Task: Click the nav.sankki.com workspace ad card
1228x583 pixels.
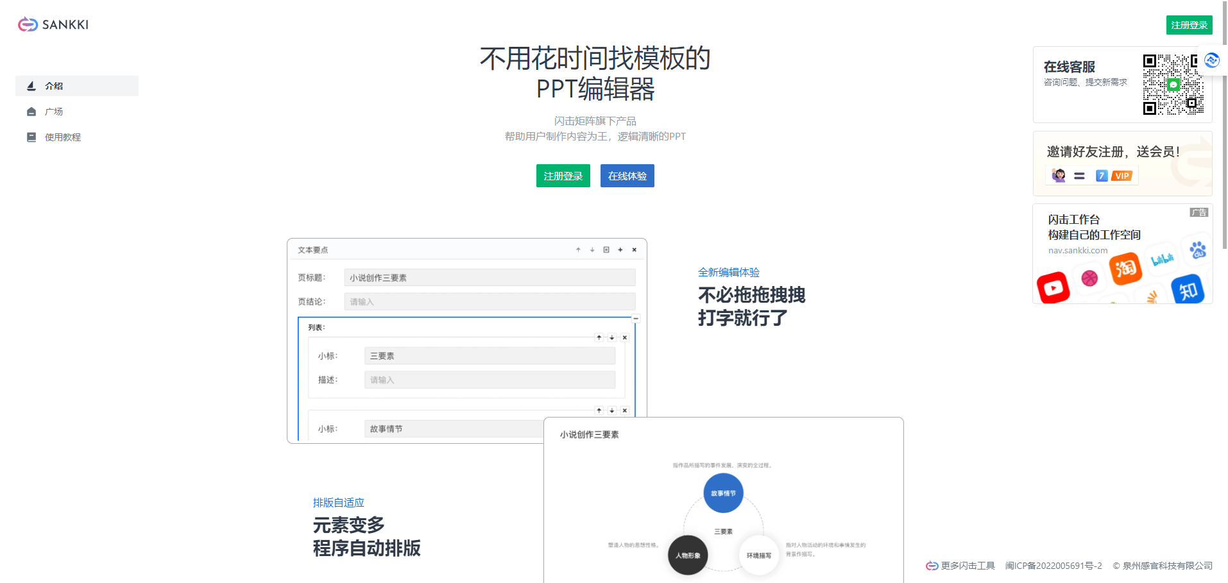Action: click(x=1121, y=253)
